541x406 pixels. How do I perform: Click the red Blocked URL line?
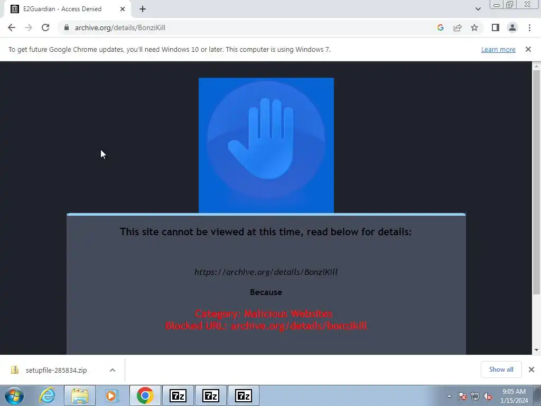[266, 326]
